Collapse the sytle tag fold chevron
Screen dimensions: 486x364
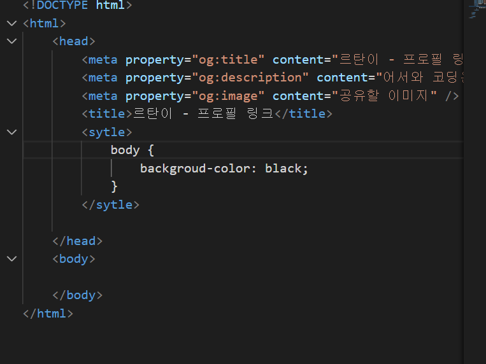[11, 132]
